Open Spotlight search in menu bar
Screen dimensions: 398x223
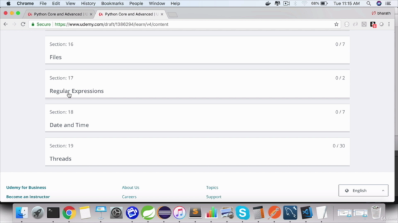pos(369,4)
